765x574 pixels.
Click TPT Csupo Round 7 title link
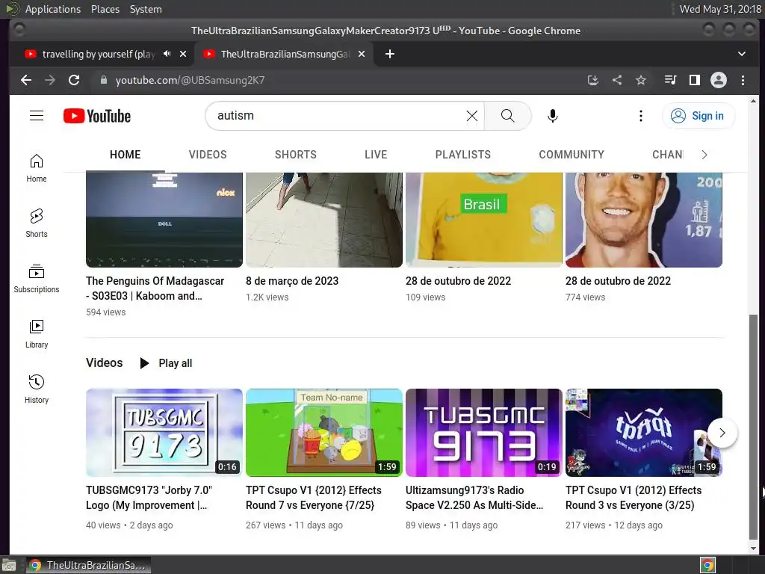tap(314, 497)
